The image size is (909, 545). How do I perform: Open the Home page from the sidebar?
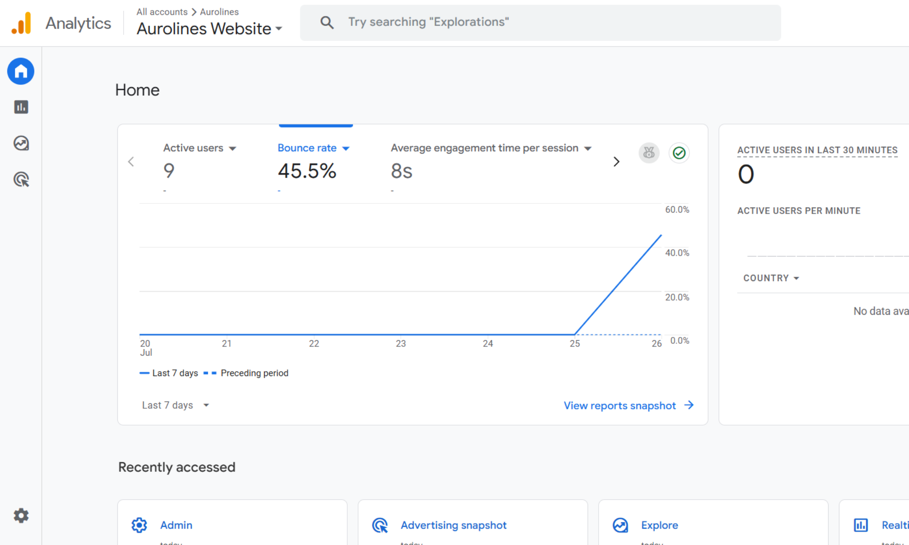click(20, 71)
